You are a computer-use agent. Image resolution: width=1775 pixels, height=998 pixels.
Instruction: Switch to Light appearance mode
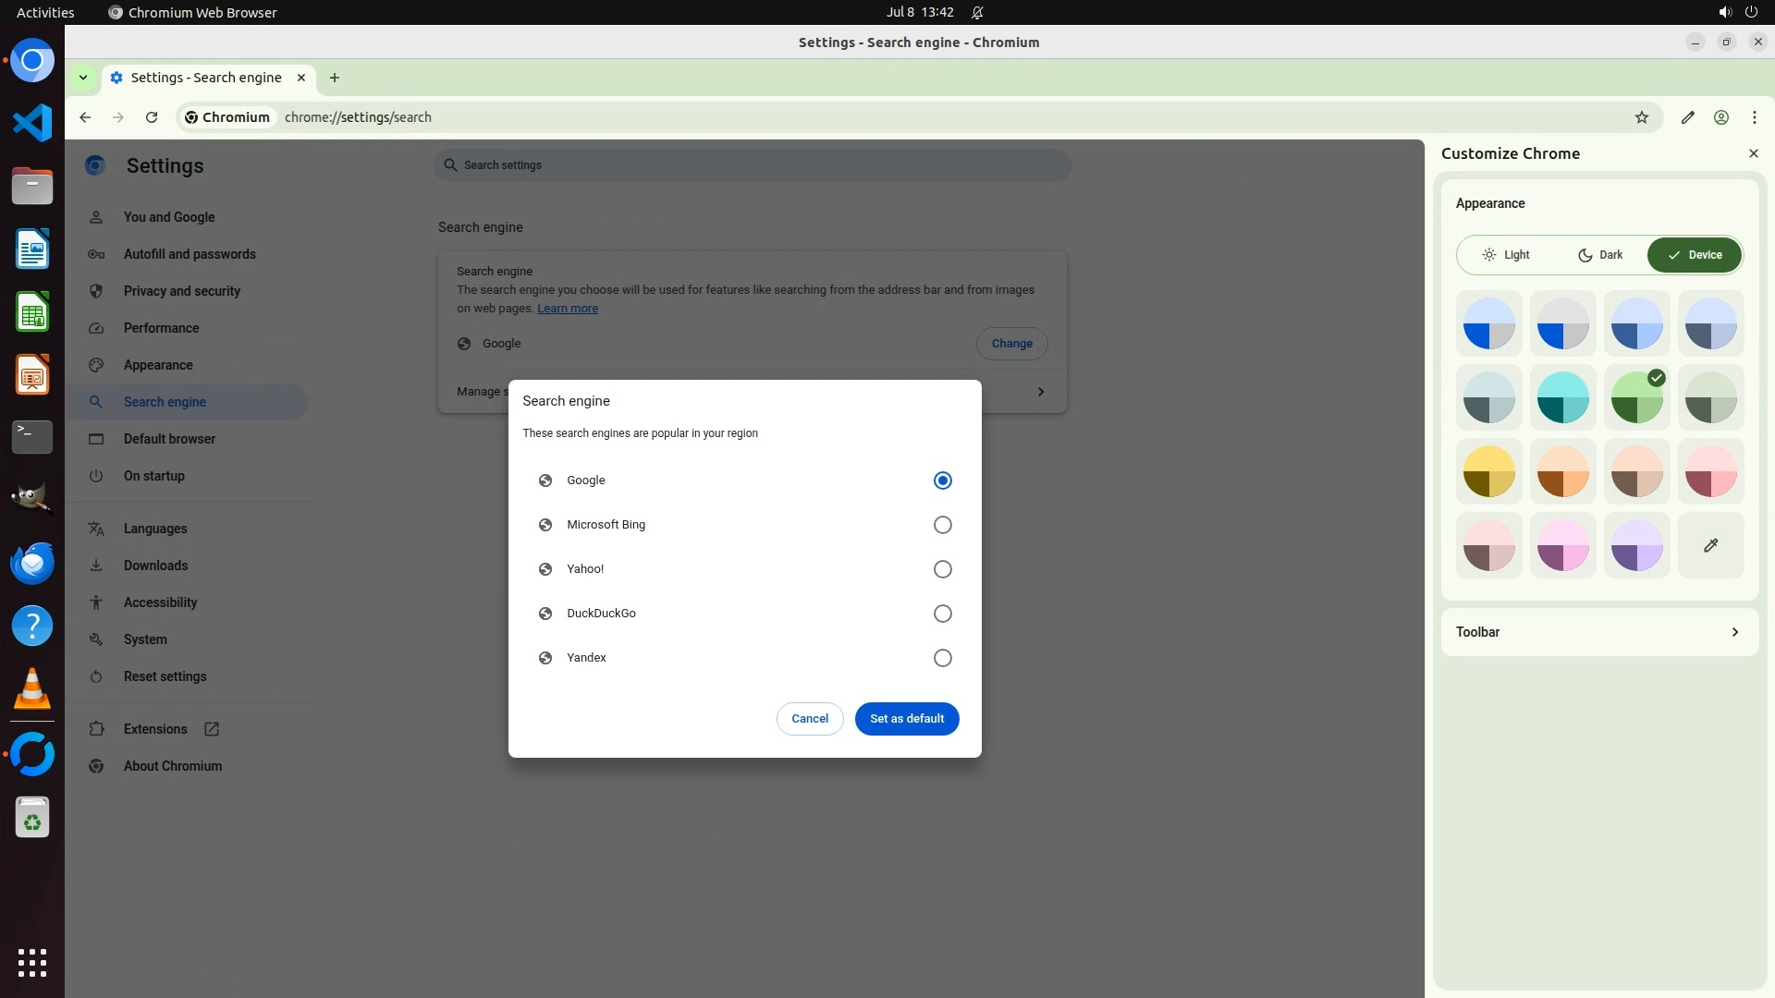tap(1506, 255)
